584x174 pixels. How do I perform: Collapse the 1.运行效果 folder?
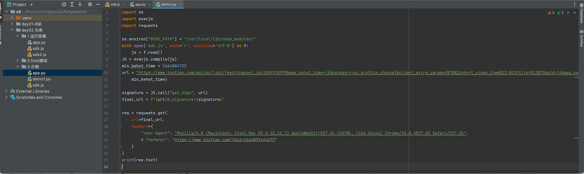18,36
